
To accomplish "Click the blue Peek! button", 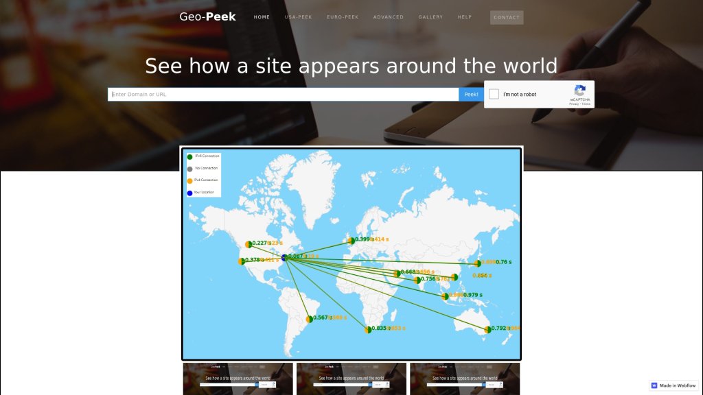I will (x=471, y=95).
